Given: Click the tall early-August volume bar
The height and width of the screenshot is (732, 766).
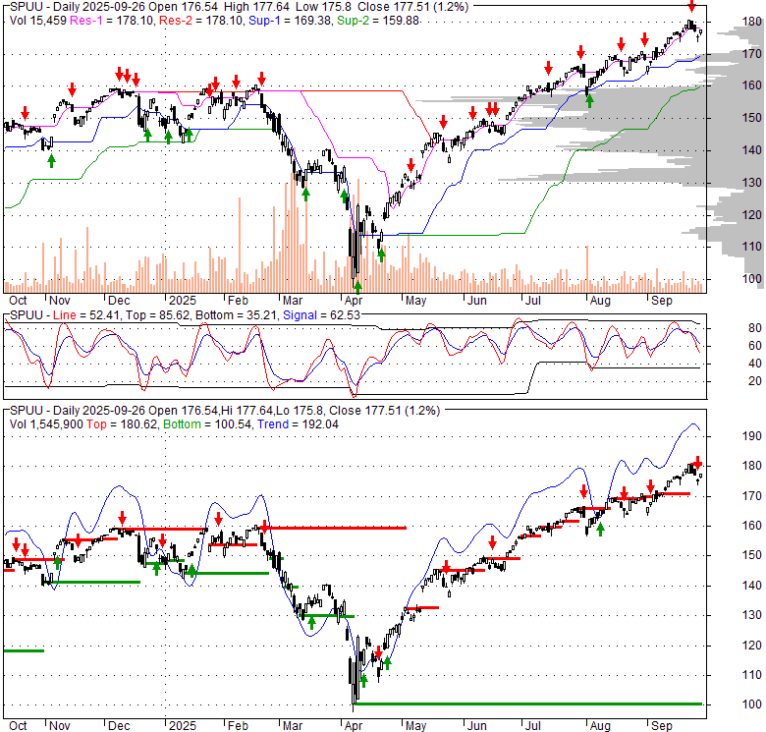Looking at the screenshot, I should tap(586, 269).
